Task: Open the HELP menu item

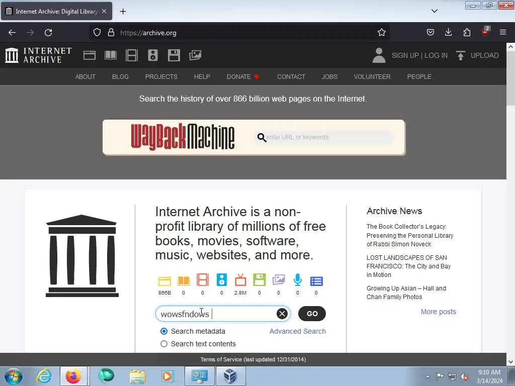Action: pyautogui.click(x=202, y=76)
